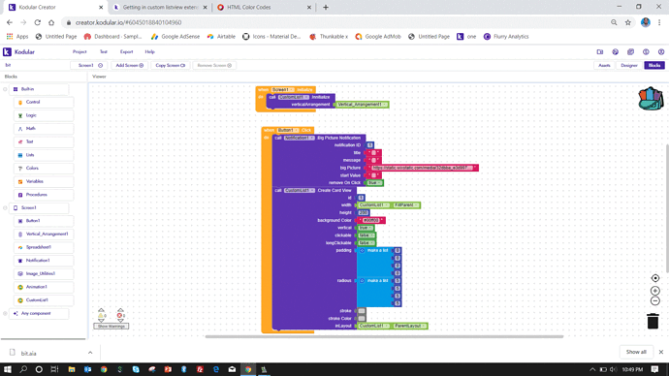669x376 pixels.
Task: Open the Windows Start menu
Action: [7, 369]
